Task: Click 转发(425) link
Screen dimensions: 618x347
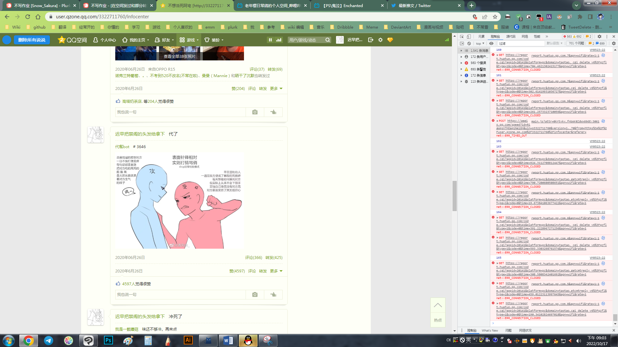Action: [274, 257]
